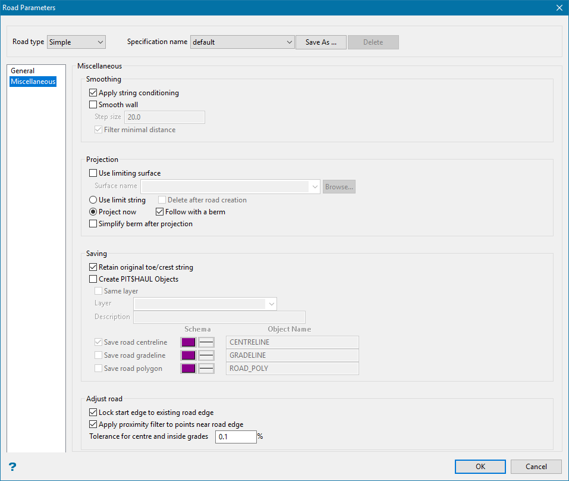Click the help question mark icon
The width and height of the screenshot is (569, 481).
(x=12, y=467)
